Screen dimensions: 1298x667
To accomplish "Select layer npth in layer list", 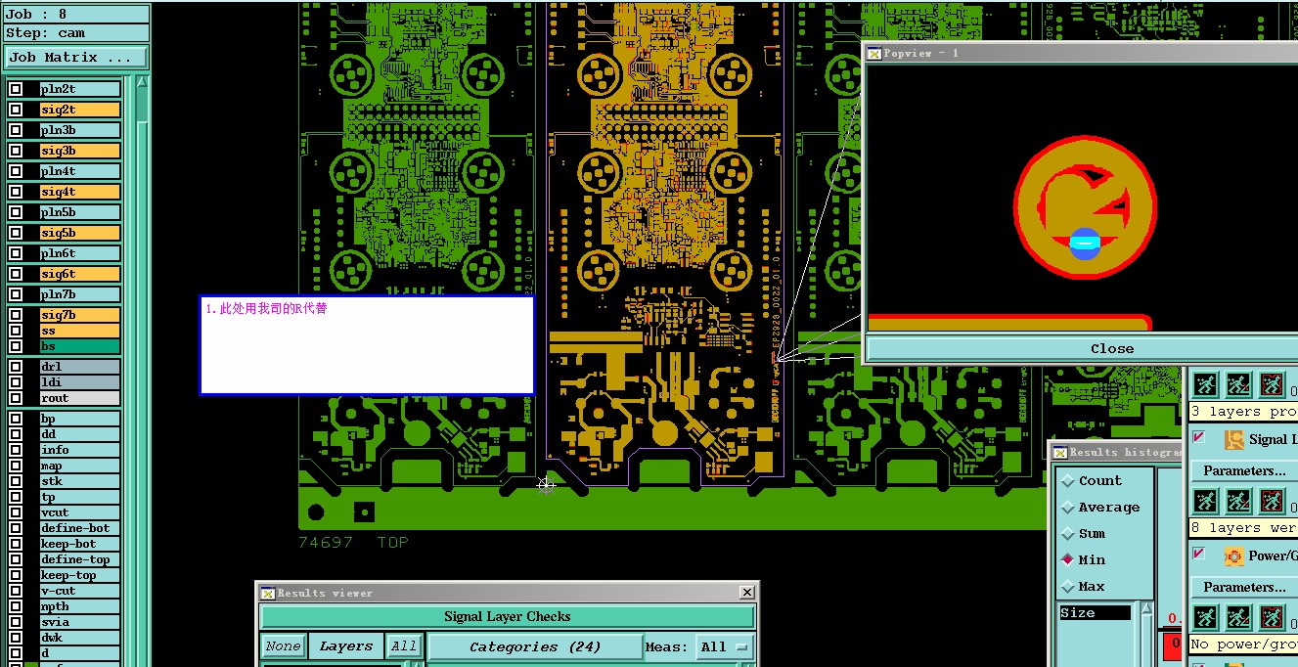I will click(x=80, y=606).
